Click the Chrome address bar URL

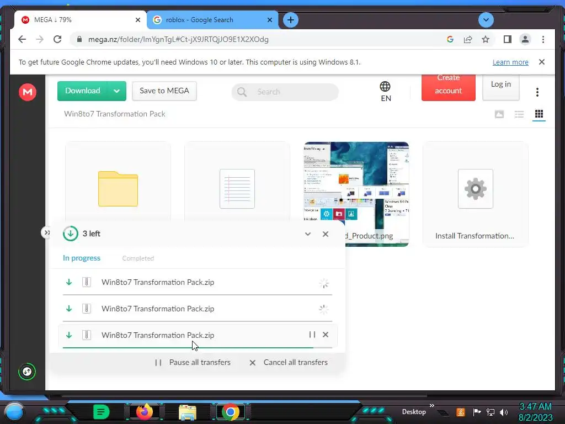[x=178, y=39]
